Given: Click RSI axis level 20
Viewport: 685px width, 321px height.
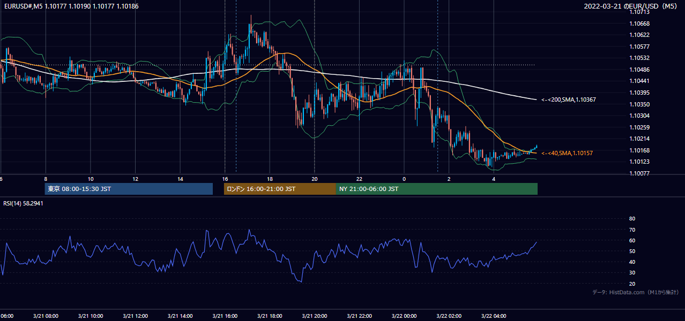Looking at the screenshot, I should 632,284.
